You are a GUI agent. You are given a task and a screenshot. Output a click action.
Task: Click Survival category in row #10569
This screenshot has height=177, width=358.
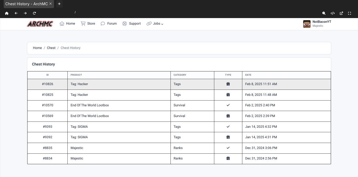(x=179, y=116)
